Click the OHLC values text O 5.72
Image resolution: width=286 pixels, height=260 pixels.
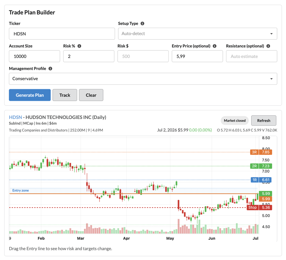coord(247,130)
